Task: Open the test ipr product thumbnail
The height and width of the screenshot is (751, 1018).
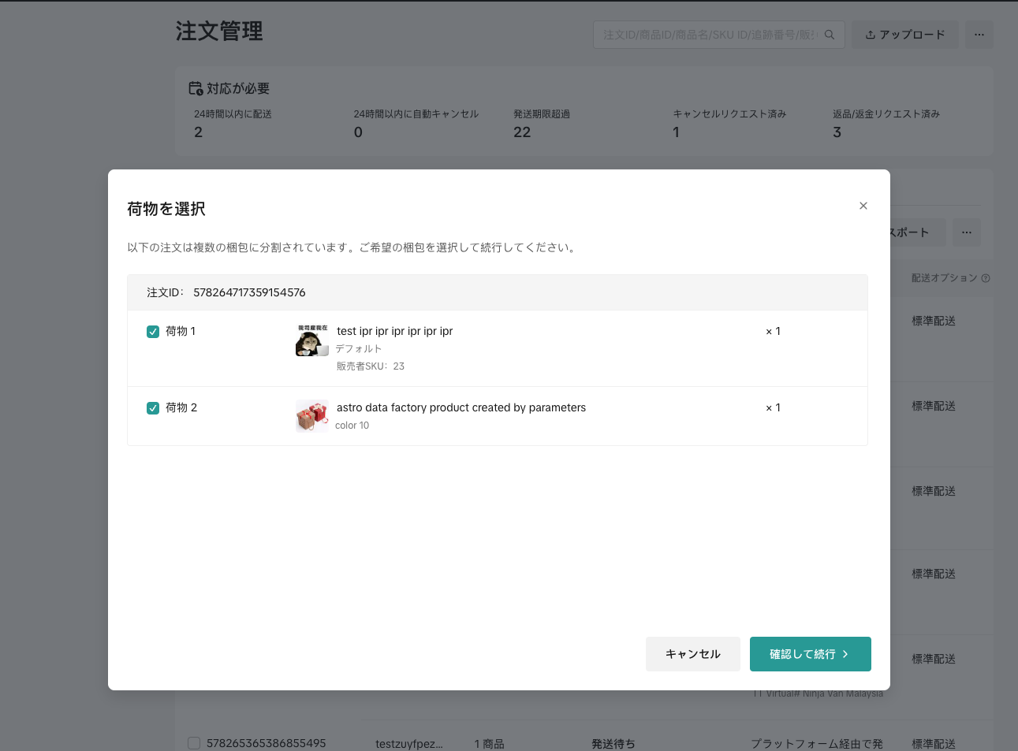Action: [312, 340]
